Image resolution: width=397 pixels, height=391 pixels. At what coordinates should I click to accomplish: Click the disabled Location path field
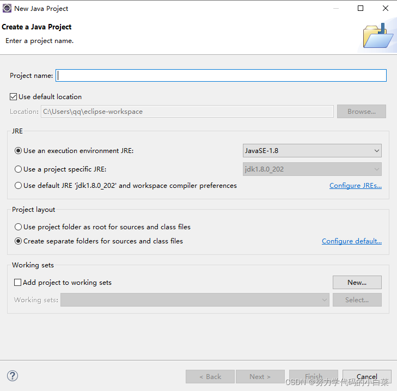[187, 112]
